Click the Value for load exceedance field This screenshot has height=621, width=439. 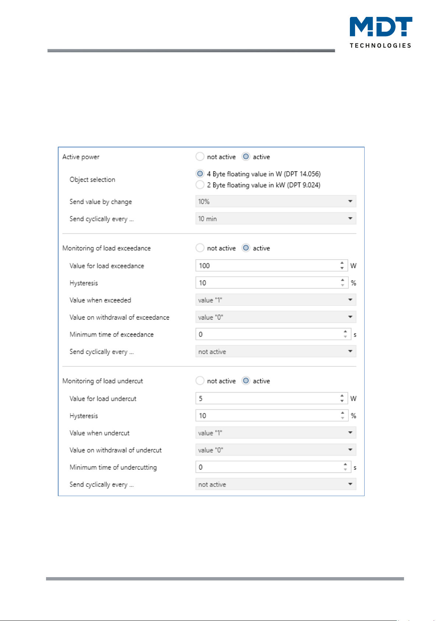pos(272,266)
